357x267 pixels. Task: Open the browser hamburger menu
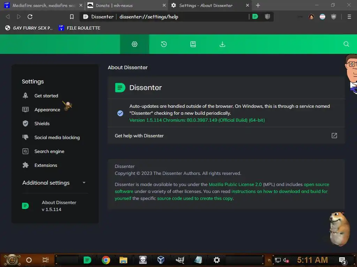coord(349,17)
